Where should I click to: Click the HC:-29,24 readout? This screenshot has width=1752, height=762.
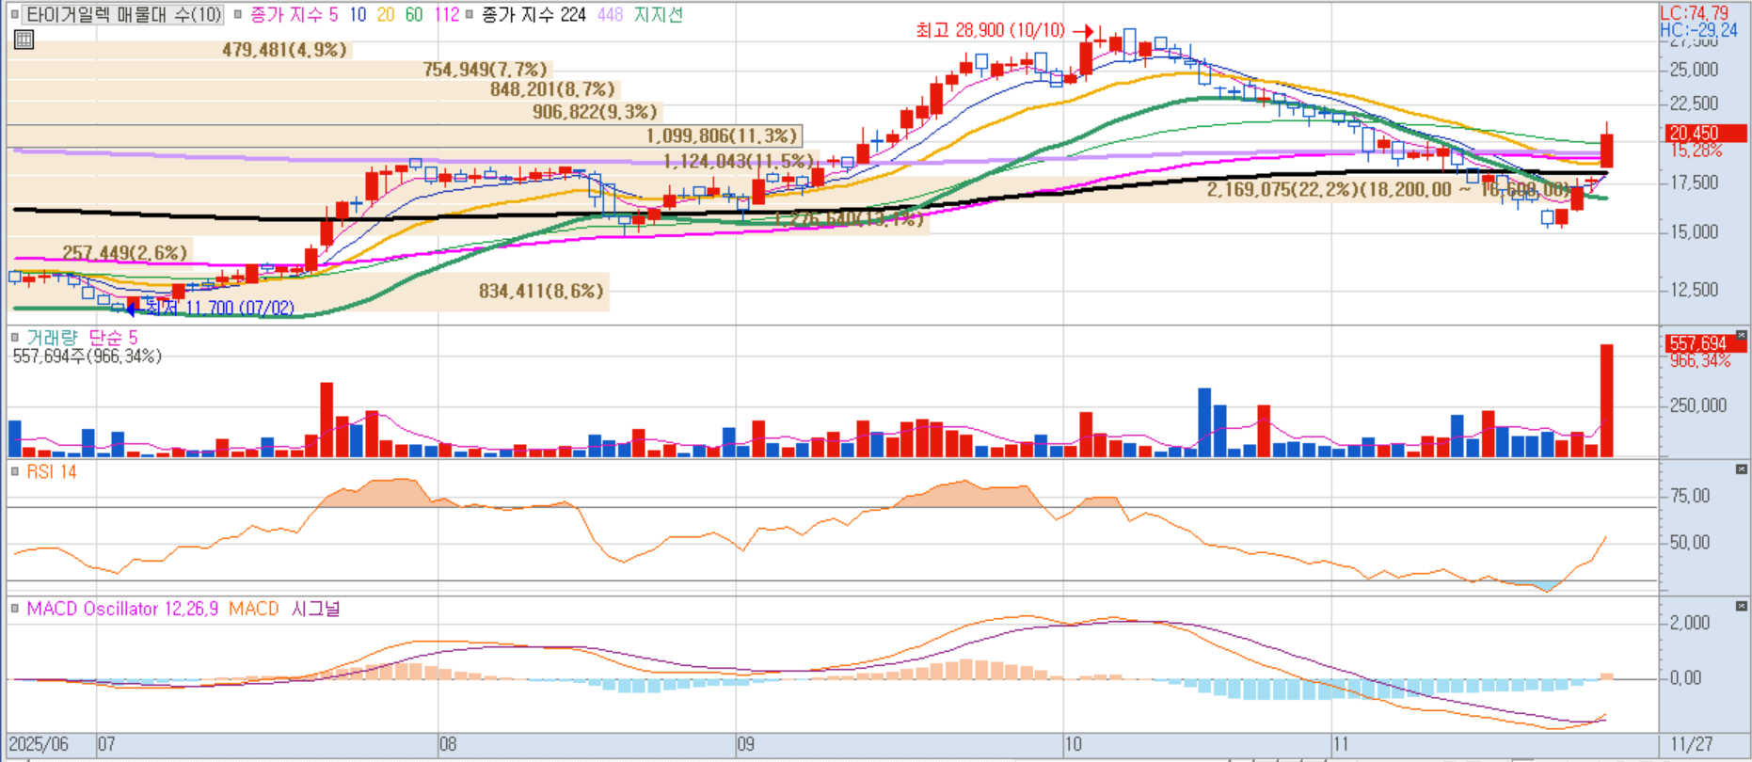[1698, 29]
